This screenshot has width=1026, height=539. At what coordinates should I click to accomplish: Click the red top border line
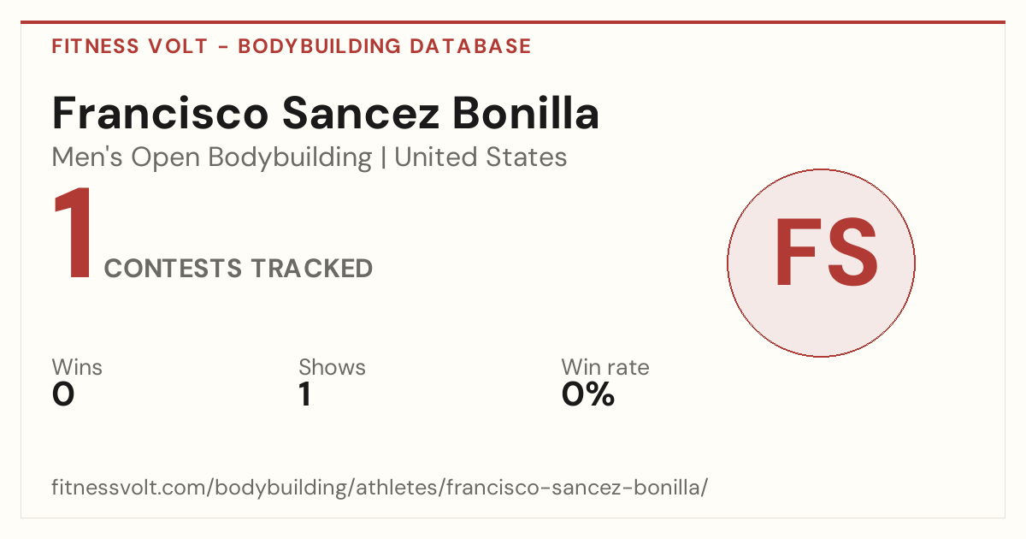pyautogui.click(x=513, y=22)
